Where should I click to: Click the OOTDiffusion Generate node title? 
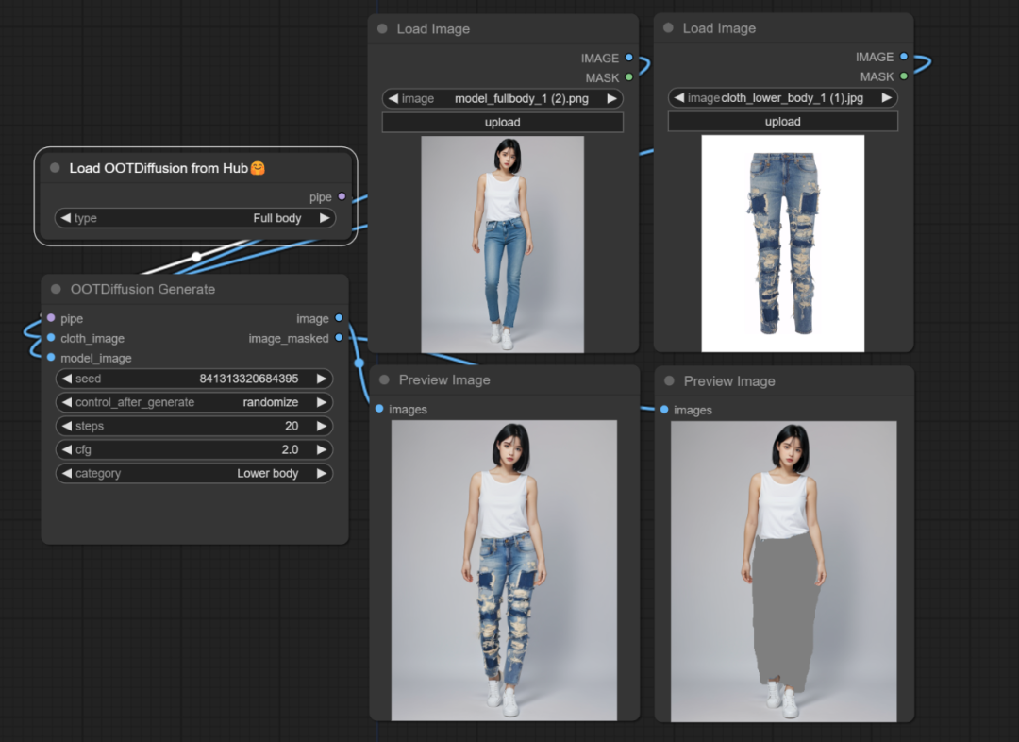pos(142,289)
